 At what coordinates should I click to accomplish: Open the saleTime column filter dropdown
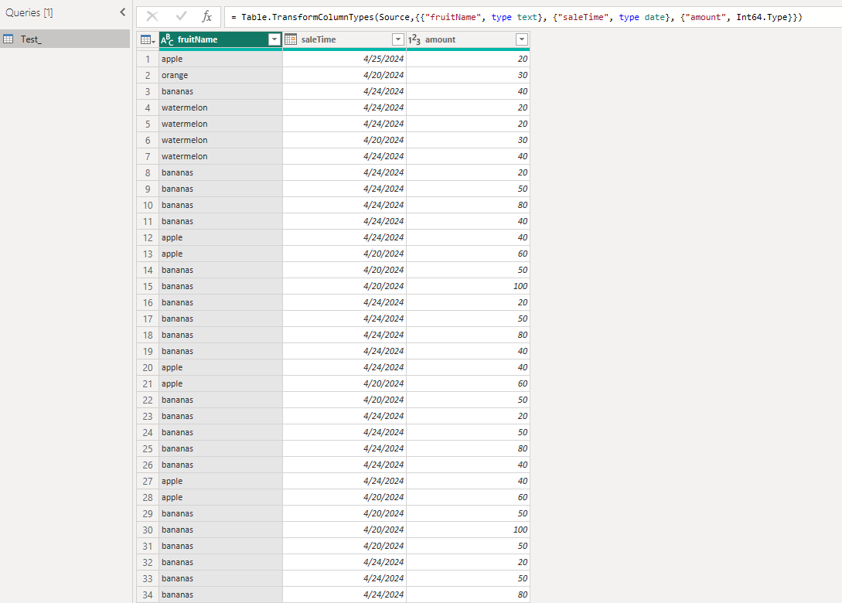(x=398, y=39)
